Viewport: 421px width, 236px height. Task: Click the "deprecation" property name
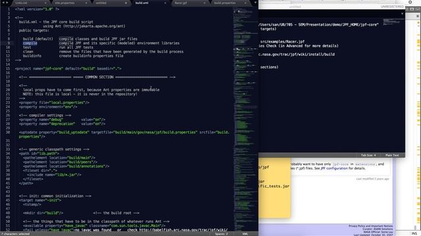coord(62,124)
